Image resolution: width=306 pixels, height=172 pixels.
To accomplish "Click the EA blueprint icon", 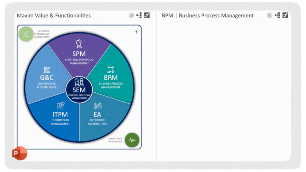I will 98,106.
